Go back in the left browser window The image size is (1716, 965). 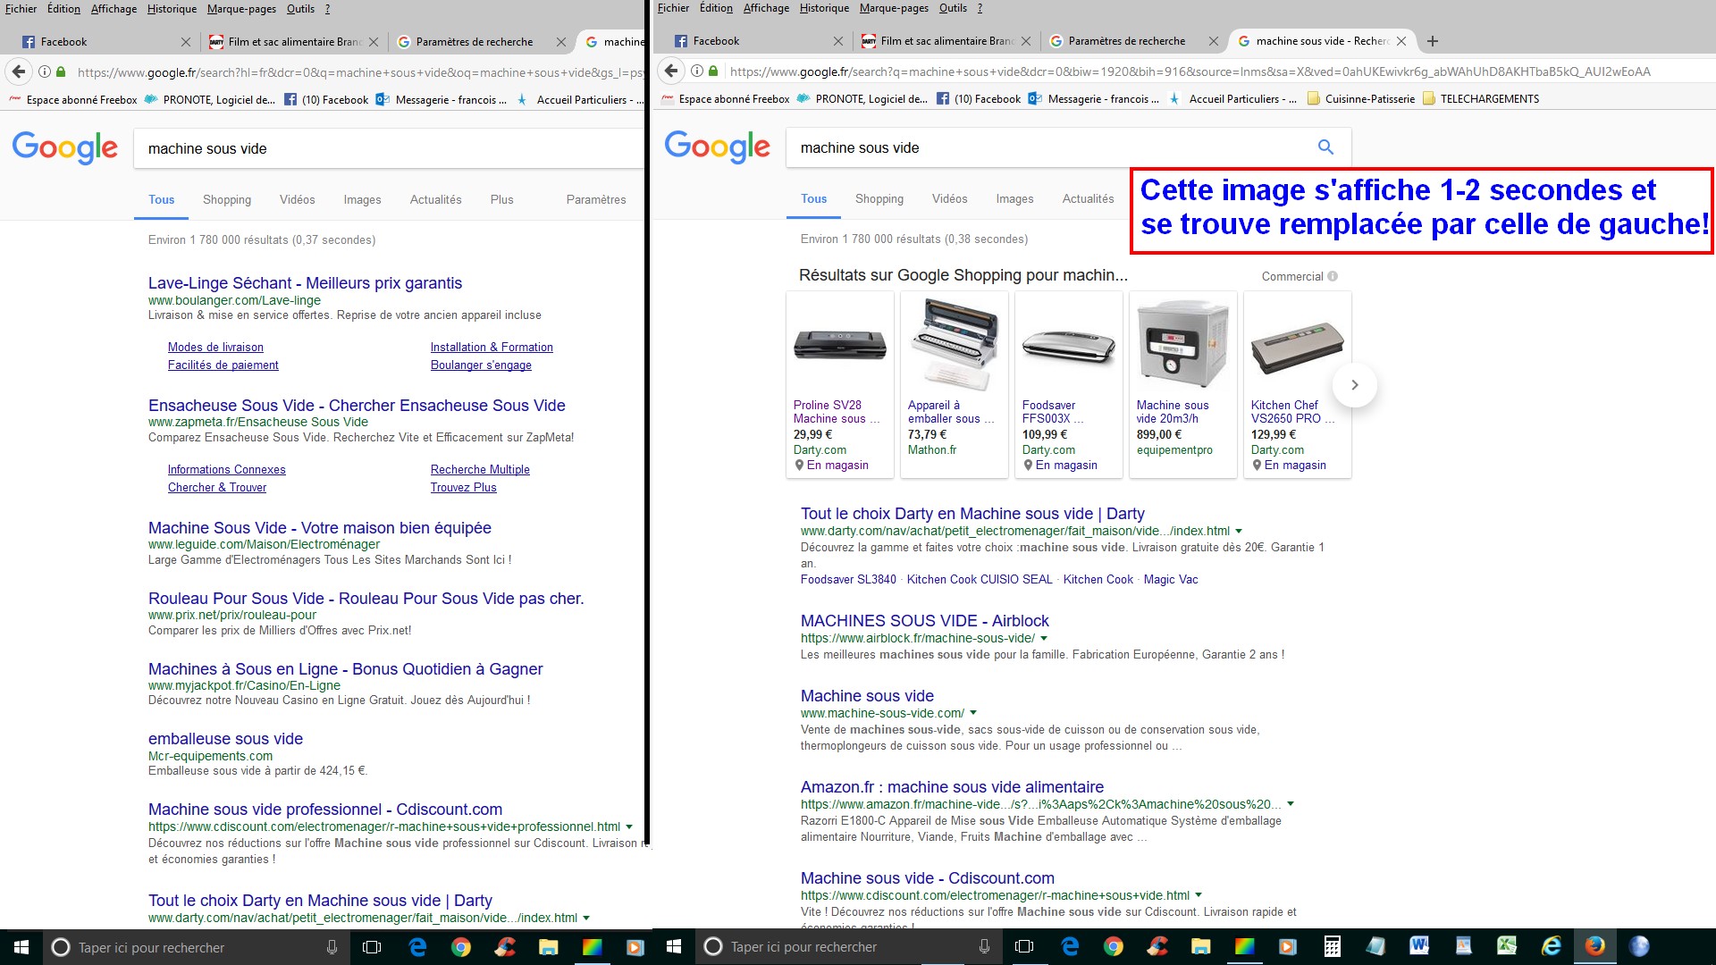[19, 72]
